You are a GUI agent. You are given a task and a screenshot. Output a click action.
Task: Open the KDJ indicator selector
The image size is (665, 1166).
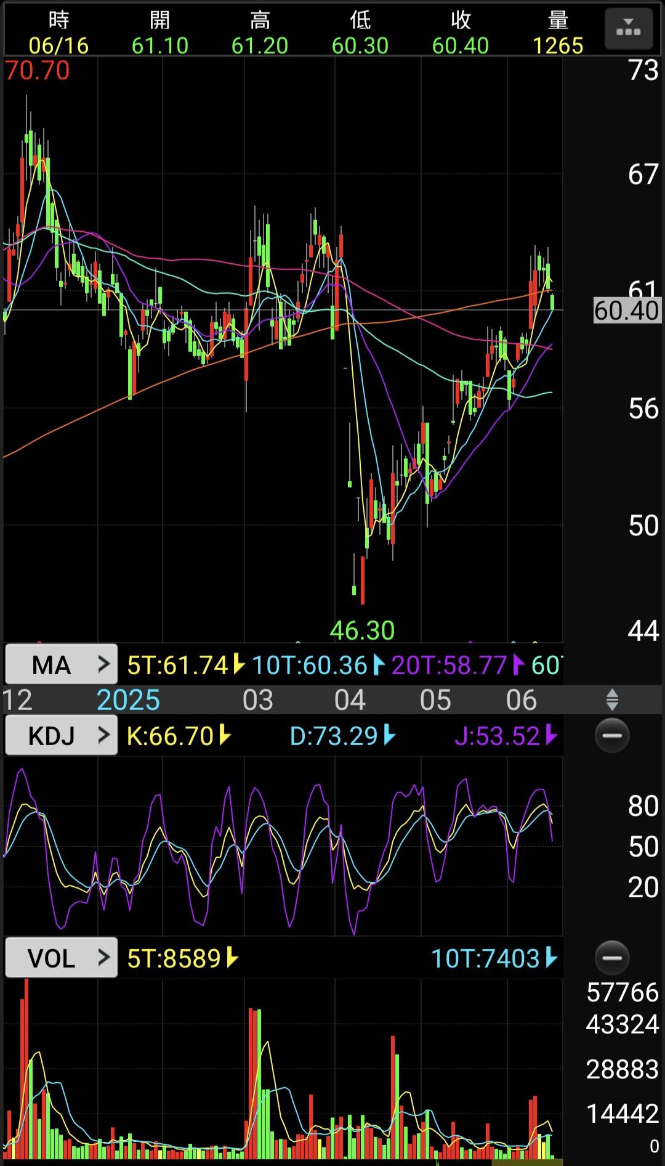click(x=61, y=735)
